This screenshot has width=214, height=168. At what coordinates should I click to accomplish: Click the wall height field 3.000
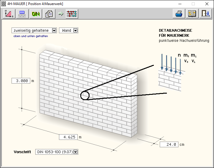point(21,81)
